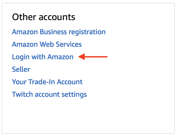The image size is (177, 137).
Task: Click the Login with Amazon link
Action: tap(42, 57)
